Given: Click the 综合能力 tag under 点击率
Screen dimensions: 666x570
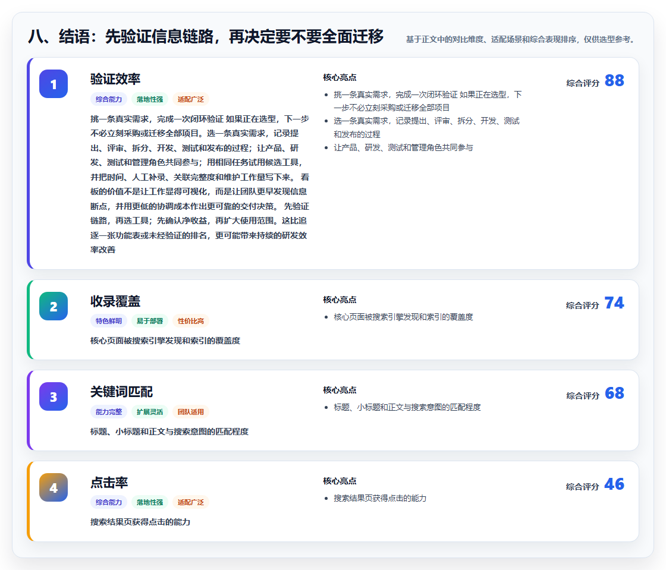Looking at the screenshot, I should (x=109, y=502).
